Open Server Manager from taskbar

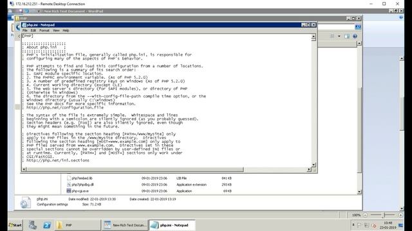click(x=33, y=225)
